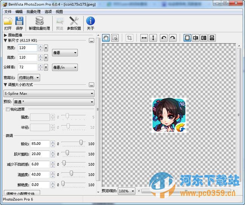The image size is (245, 205).
Task: Open 调整大小的方式 section options button
Action: [92, 85]
